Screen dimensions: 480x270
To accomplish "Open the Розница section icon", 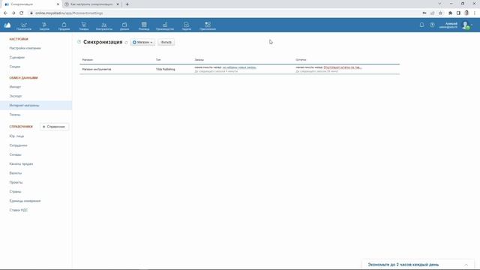I will [x=144, y=26].
